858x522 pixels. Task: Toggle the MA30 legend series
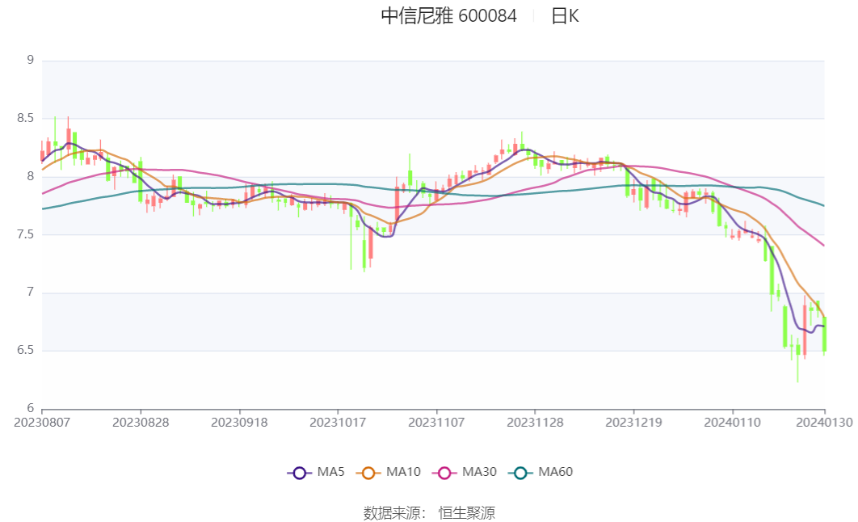(465, 472)
